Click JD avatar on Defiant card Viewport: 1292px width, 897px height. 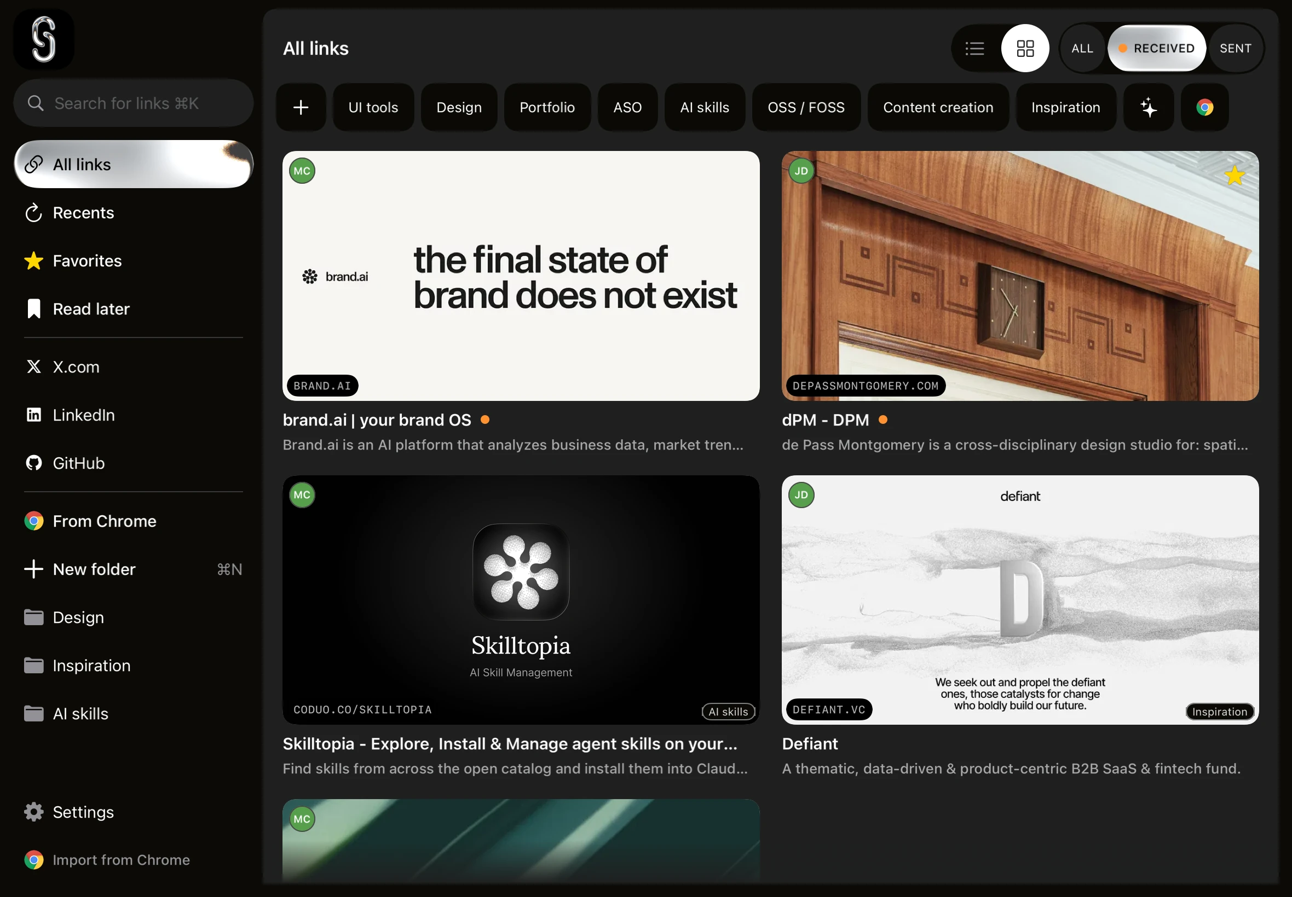(x=801, y=494)
